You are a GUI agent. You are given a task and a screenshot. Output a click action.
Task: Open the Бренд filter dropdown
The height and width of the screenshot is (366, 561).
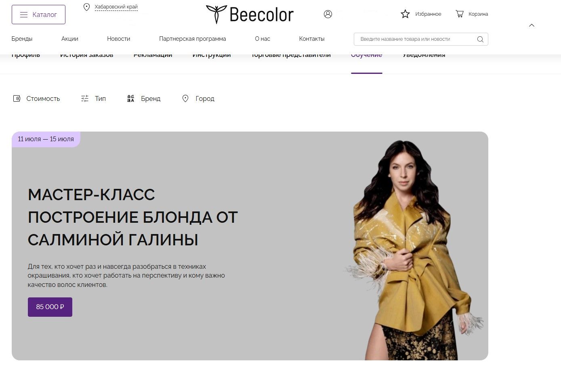pos(144,98)
